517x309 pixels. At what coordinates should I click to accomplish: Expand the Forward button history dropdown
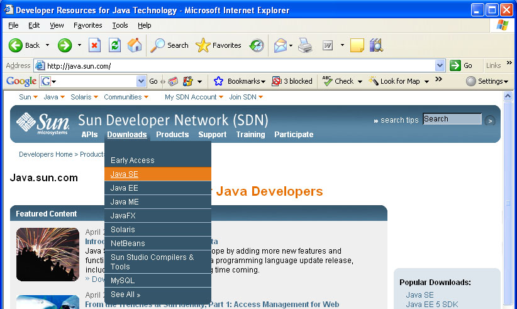[x=79, y=45]
